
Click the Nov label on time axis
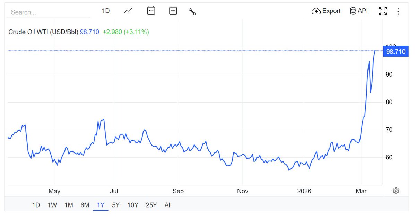tap(242, 191)
